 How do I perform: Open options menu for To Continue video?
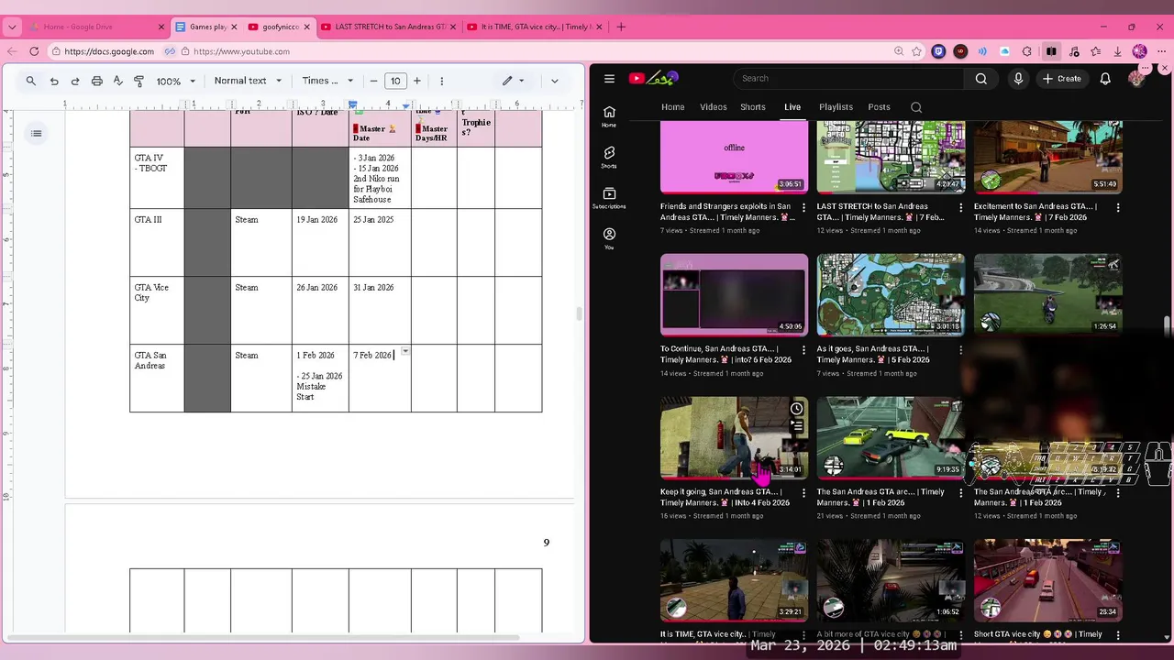(804, 349)
